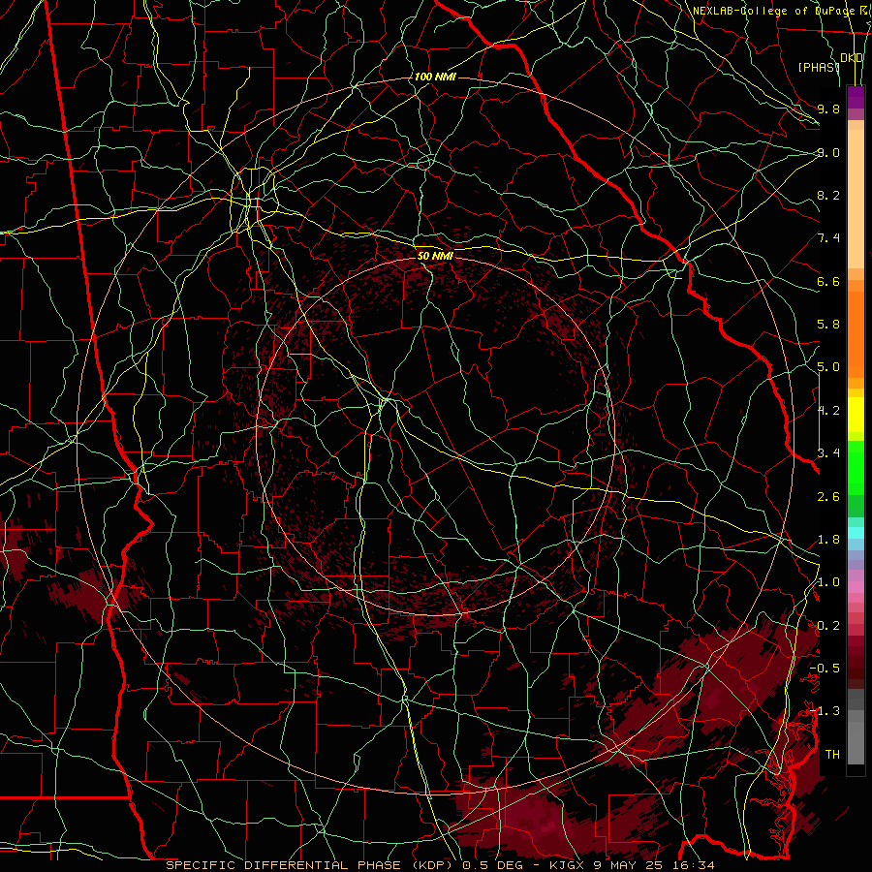Click the 4.2 value on color scale
Viewport: 872px width, 872px height.
point(828,411)
